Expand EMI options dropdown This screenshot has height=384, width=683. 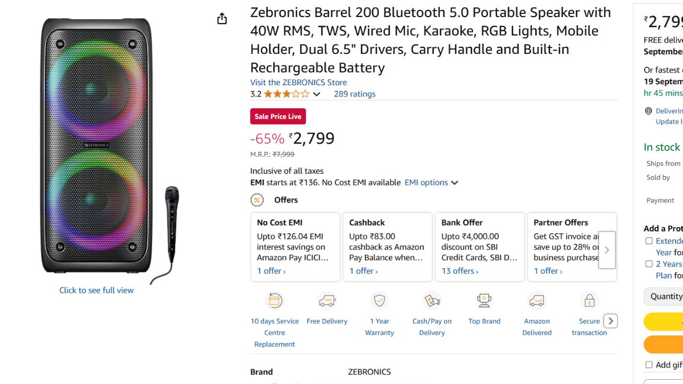point(431,182)
